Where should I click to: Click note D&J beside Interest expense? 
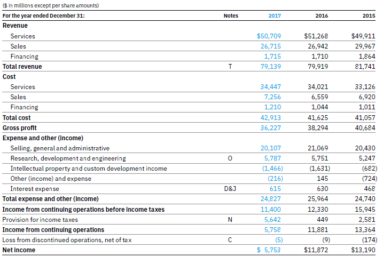[x=230, y=189]
